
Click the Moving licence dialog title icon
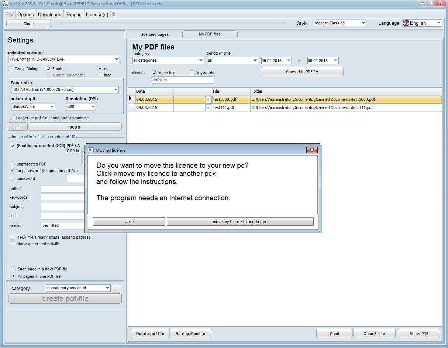click(91, 150)
